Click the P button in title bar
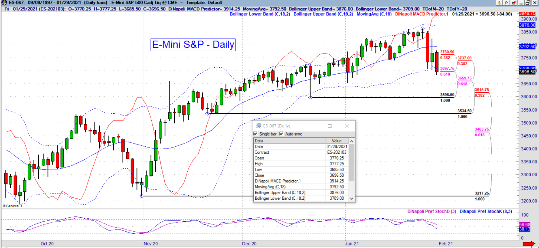 point(506,3)
